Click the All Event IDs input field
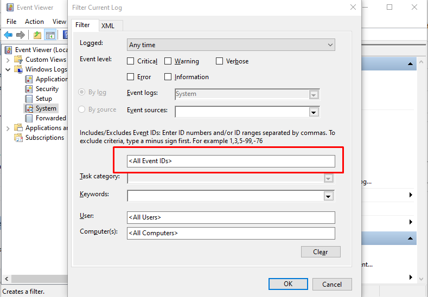 click(231, 161)
